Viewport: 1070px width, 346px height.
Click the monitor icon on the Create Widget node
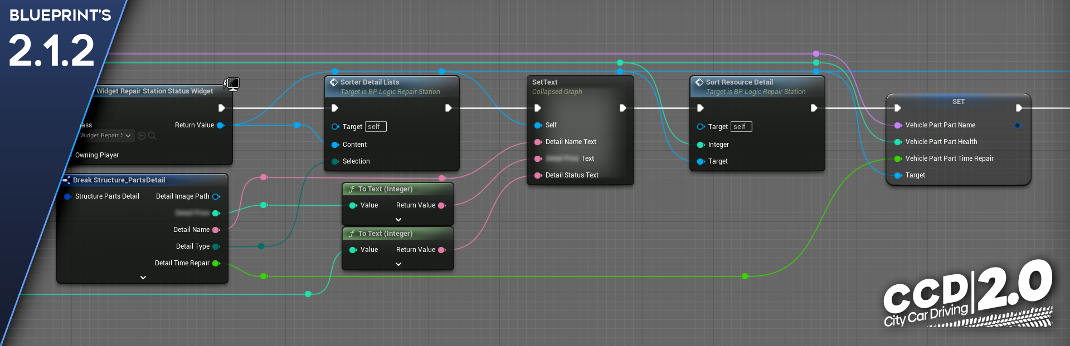coord(232,84)
